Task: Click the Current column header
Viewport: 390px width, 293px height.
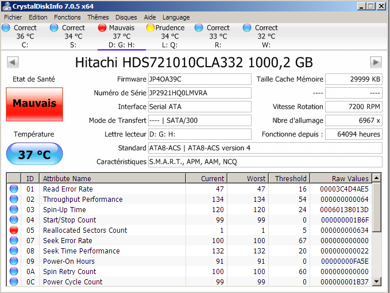Action: (x=206, y=178)
